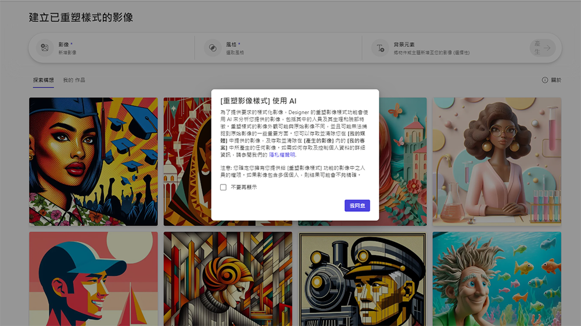Open ferris wheel red poster thumbnail
581x326 pixels.
(188, 162)
